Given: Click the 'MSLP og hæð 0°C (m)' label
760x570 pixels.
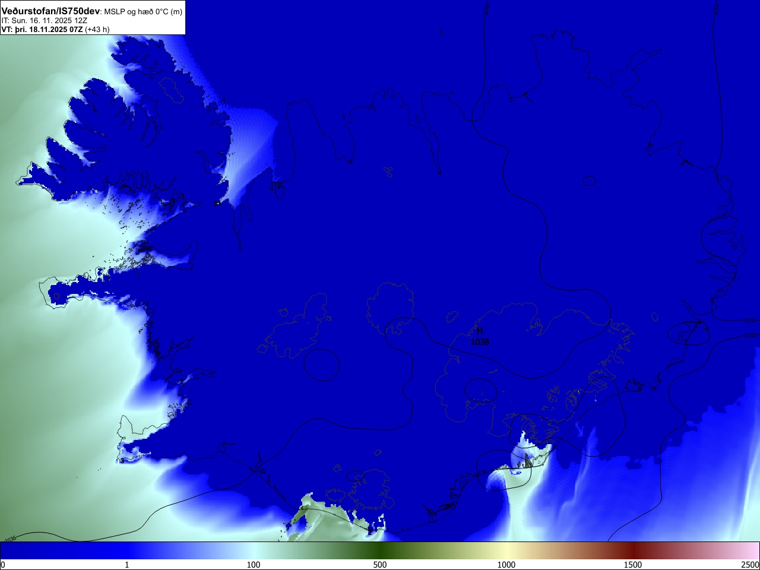Looking at the screenshot, I should (x=143, y=12).
